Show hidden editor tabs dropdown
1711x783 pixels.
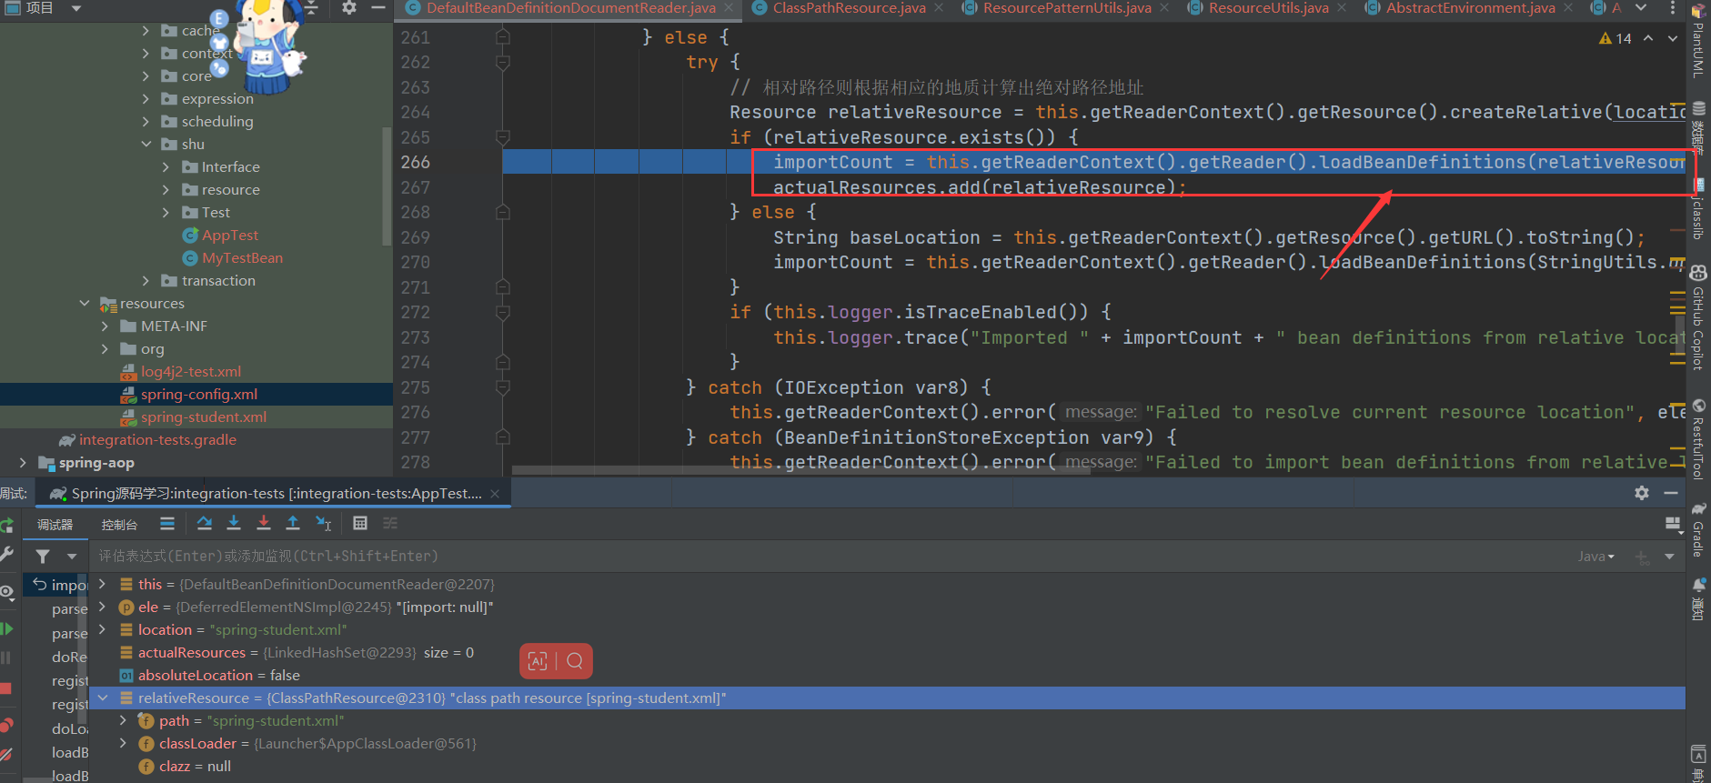coord(1641,7)
